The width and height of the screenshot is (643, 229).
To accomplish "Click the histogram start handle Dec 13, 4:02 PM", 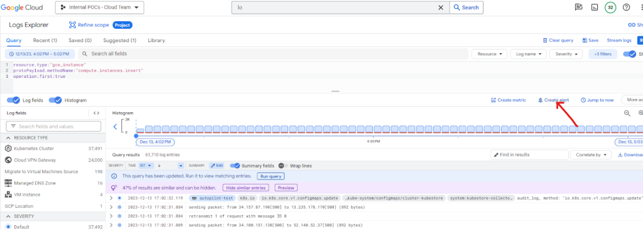I will coord(155,142).
